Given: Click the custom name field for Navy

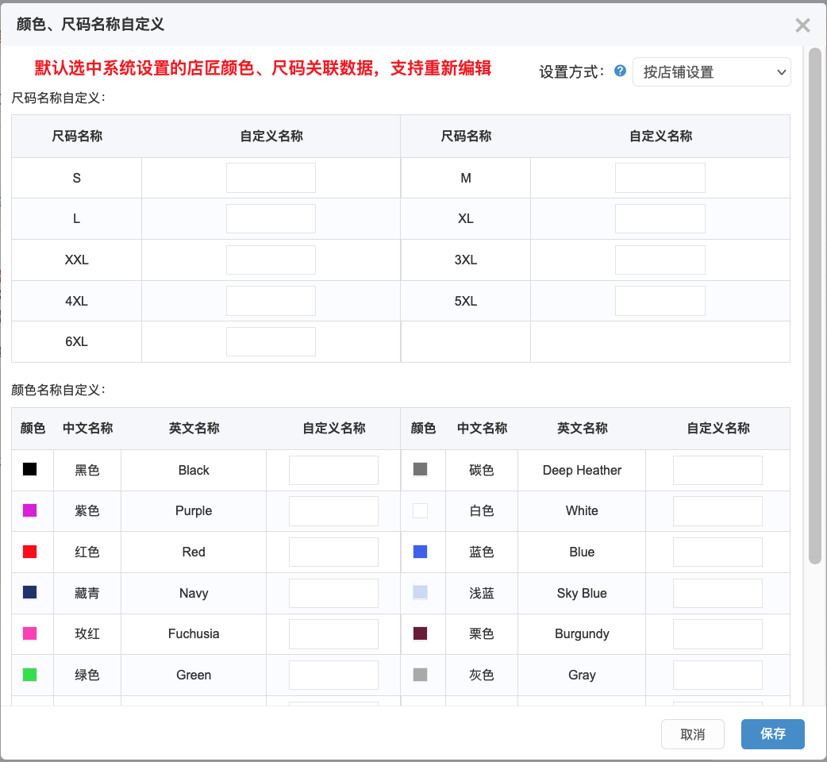Looking at the screenshot, I should click(333, 593).
